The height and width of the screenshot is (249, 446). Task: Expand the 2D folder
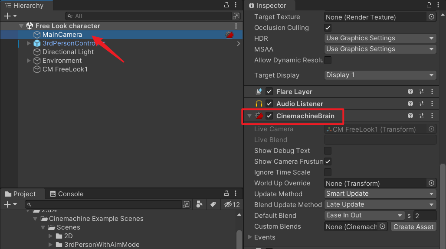coord(50,236)
